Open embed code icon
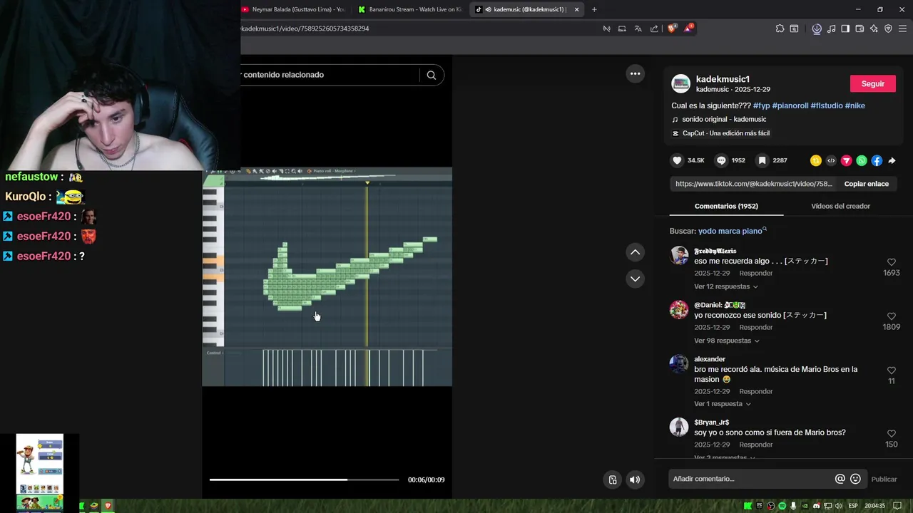The height and width of the screenshot is (513, 913). point(831,161)
